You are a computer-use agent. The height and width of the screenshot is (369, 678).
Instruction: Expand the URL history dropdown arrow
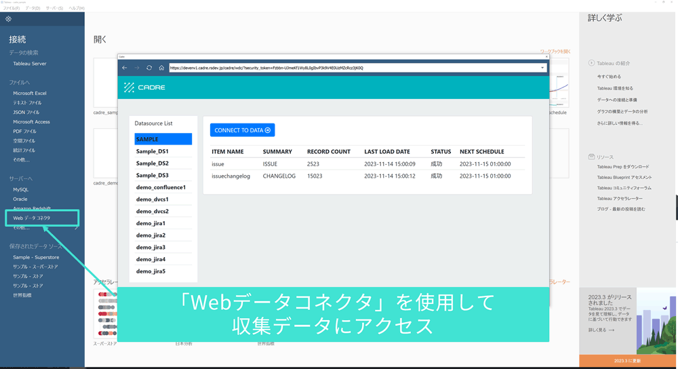tap(542, 68)
